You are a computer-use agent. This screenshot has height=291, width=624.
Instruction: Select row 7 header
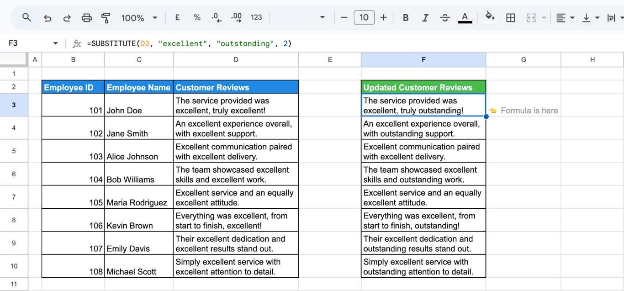(x=14, y=197)
